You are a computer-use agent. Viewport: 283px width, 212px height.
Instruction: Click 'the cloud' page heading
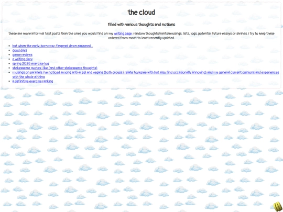141,13
